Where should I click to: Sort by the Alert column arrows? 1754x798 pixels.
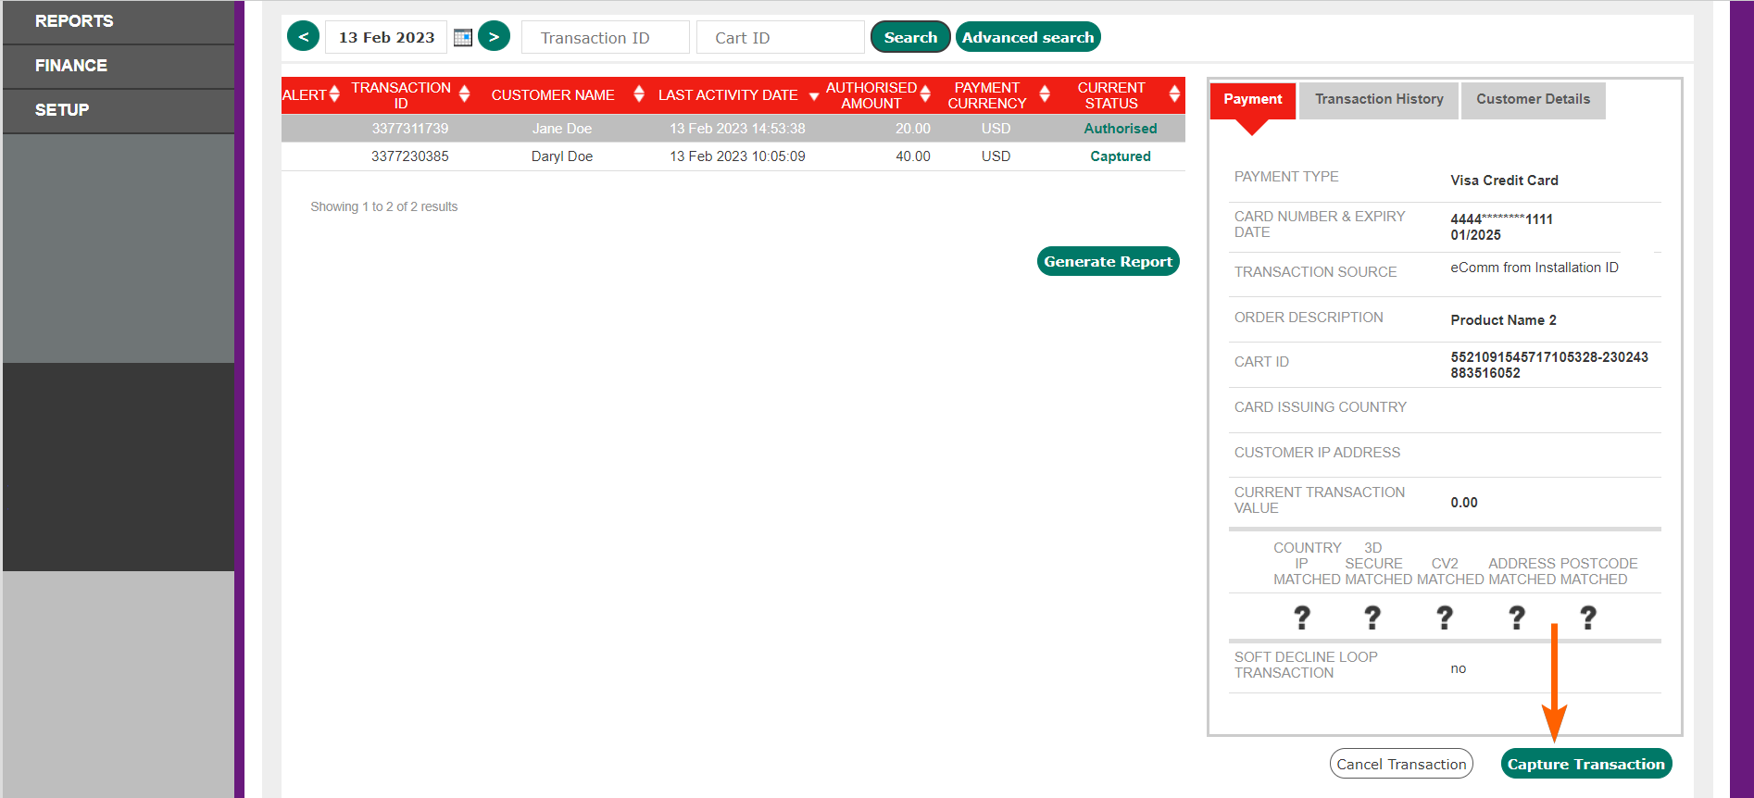click(x=334, y=94)
